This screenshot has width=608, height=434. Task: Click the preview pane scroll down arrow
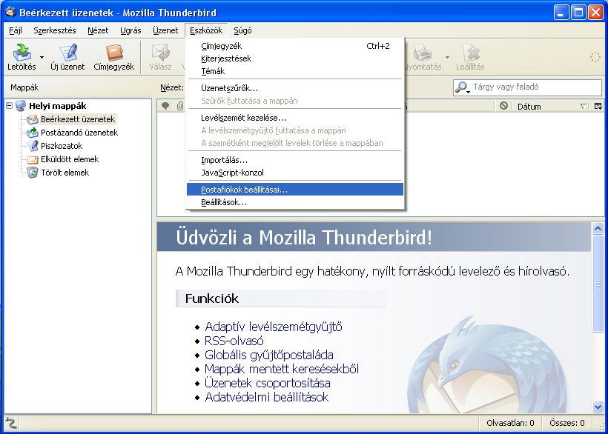(x=598, y=407)
